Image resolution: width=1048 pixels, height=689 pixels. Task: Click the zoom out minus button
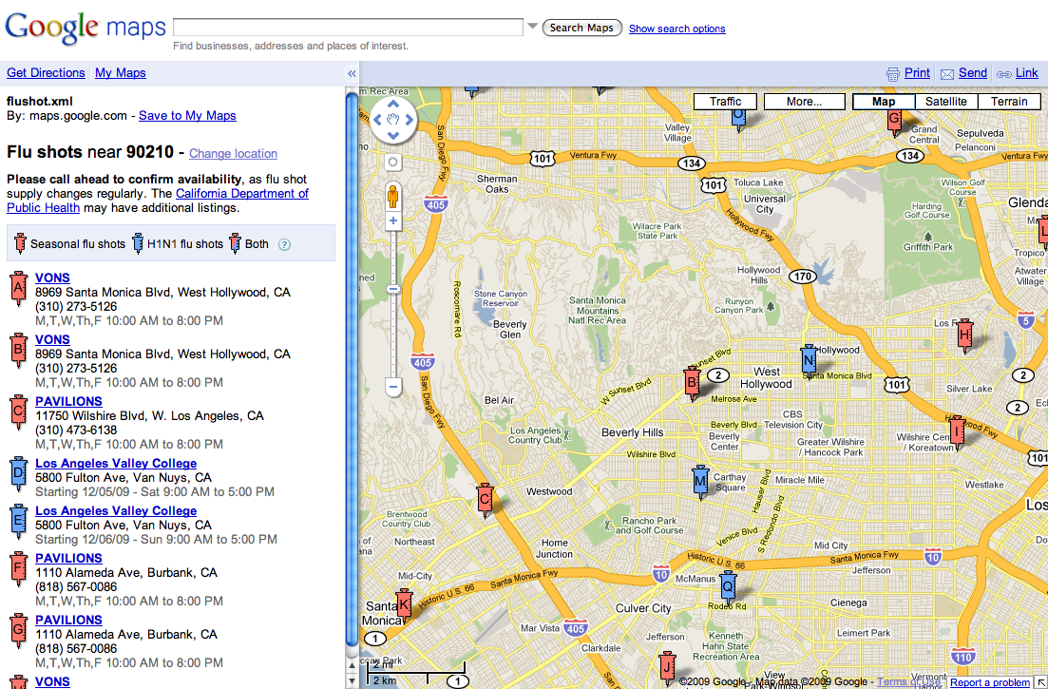tap(393, 386)
